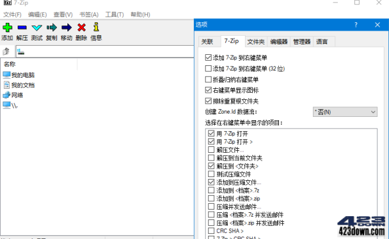Uncheck the 用 7-Zip 打开 > item
The width and height of the screenshot is (389, 239).
pos(211,142)
